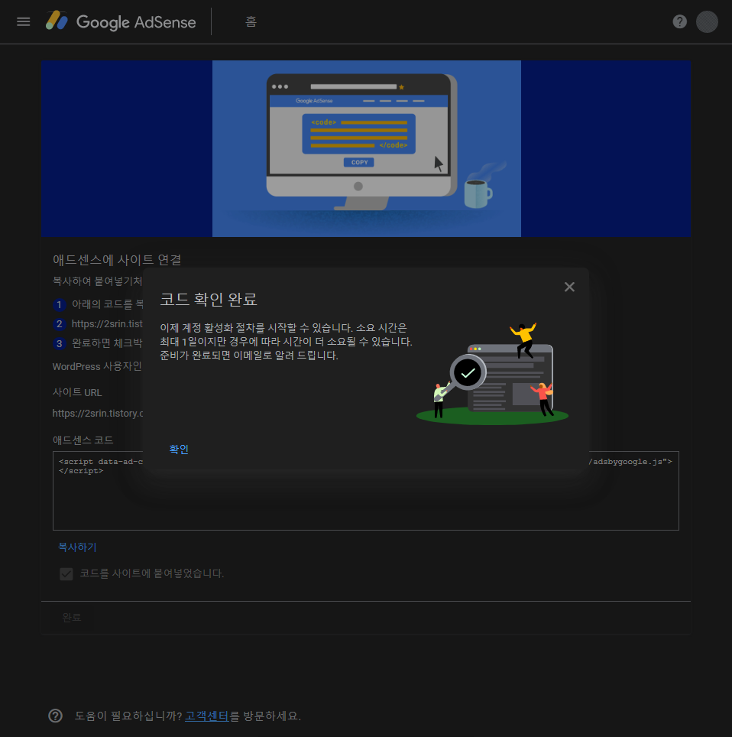This screenshot has height=737, width=732.
Task: Click the 도움이 필요하십니까? footer text
Action: [128, 716]
